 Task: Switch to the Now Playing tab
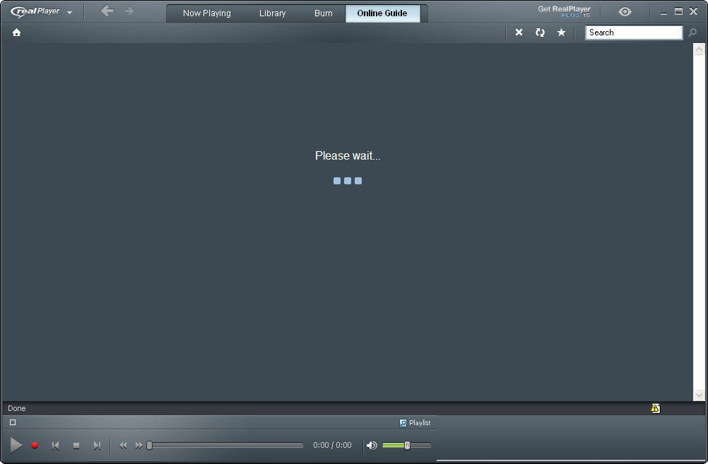pos(207,13)
